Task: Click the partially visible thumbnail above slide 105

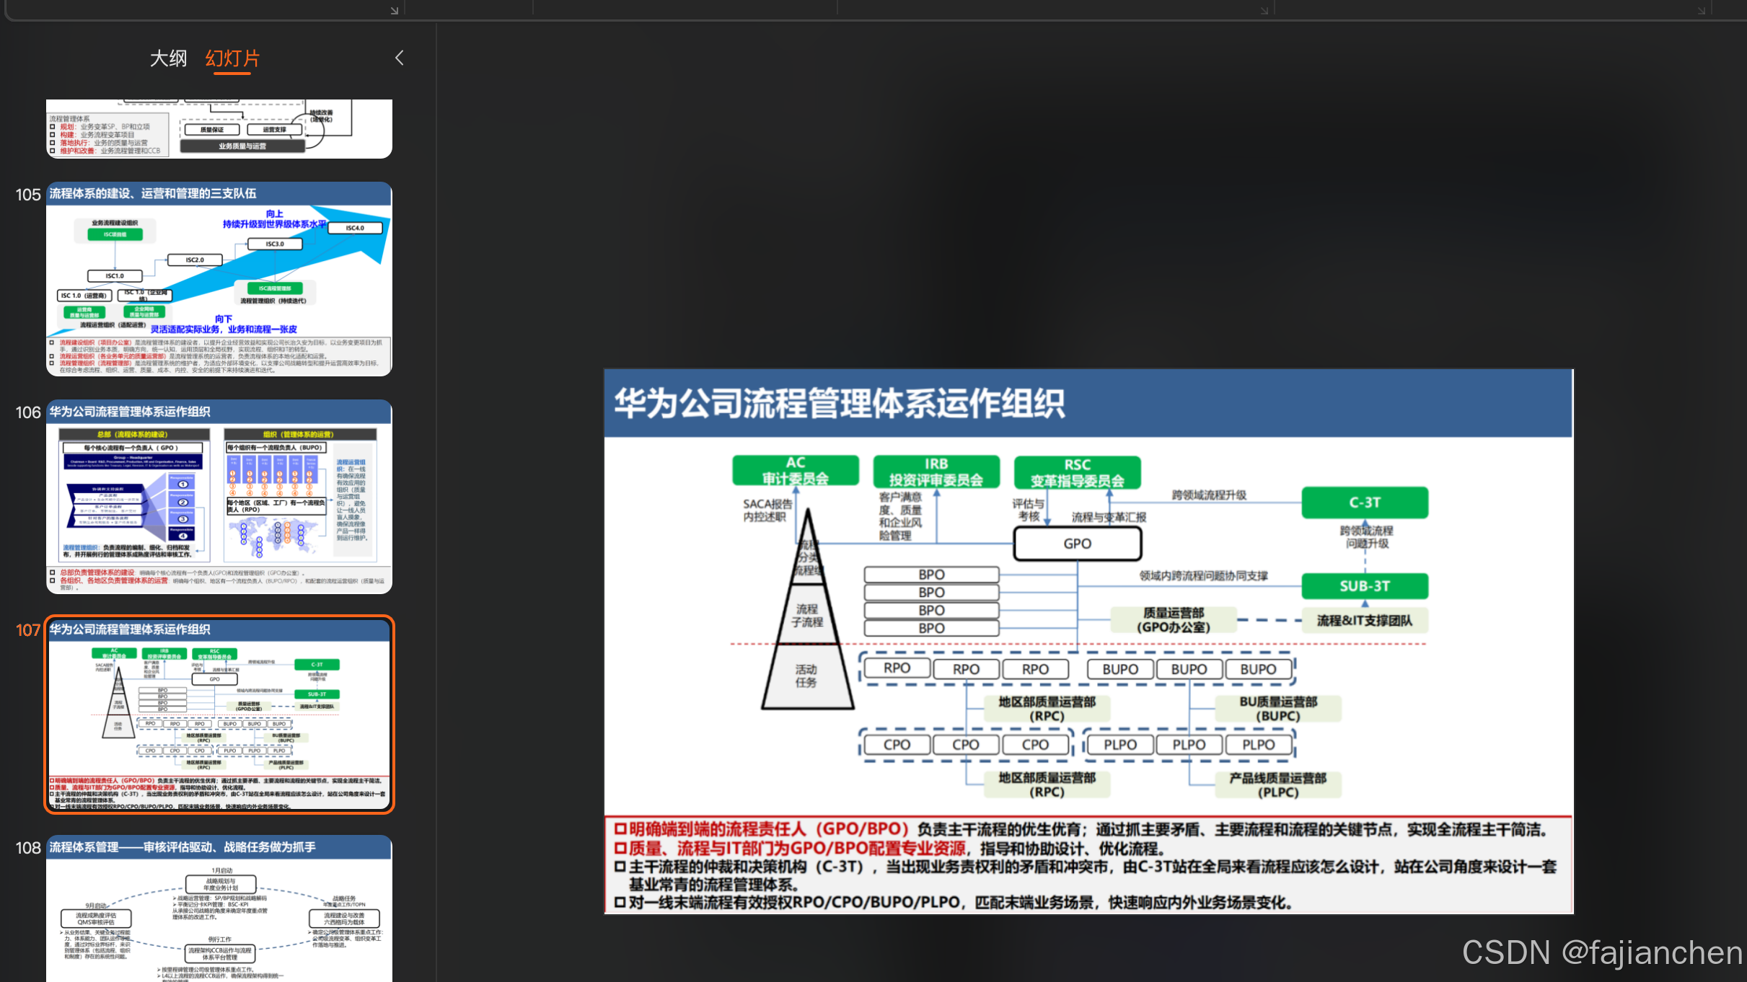Action: pos(219,129)
